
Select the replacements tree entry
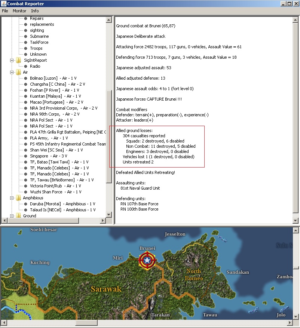click(42, 24)
